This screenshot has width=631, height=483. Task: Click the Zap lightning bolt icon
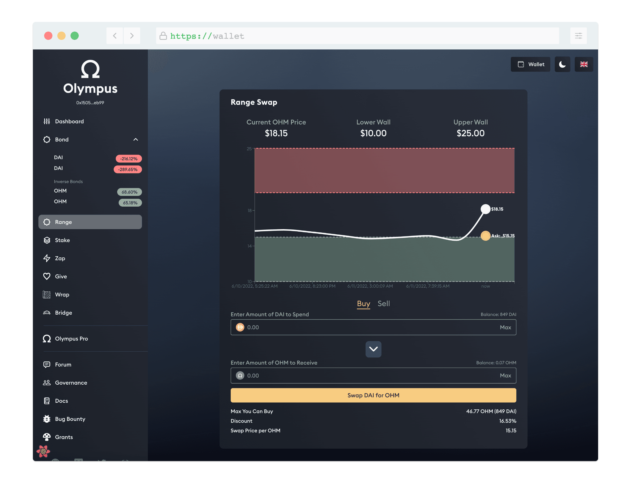tap(47, 258)
